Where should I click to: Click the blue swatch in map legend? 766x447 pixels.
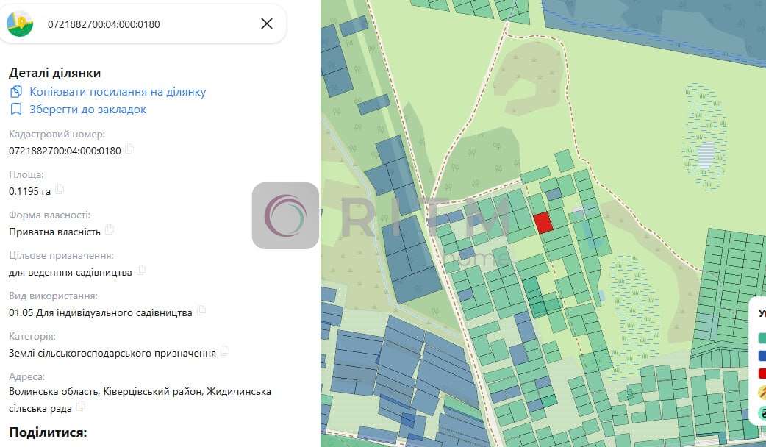(762, 356)
